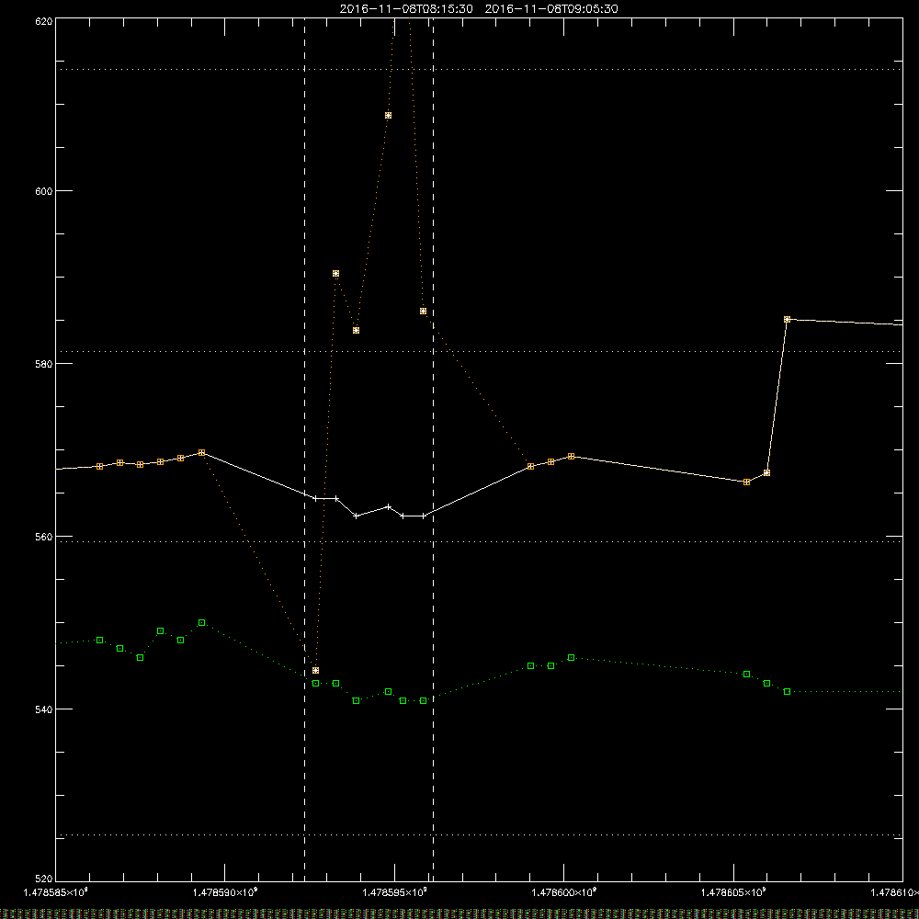The height and width of the screenshot is (919, 919).
Task: Select the y-axis label 540
Action: point(44,709)
